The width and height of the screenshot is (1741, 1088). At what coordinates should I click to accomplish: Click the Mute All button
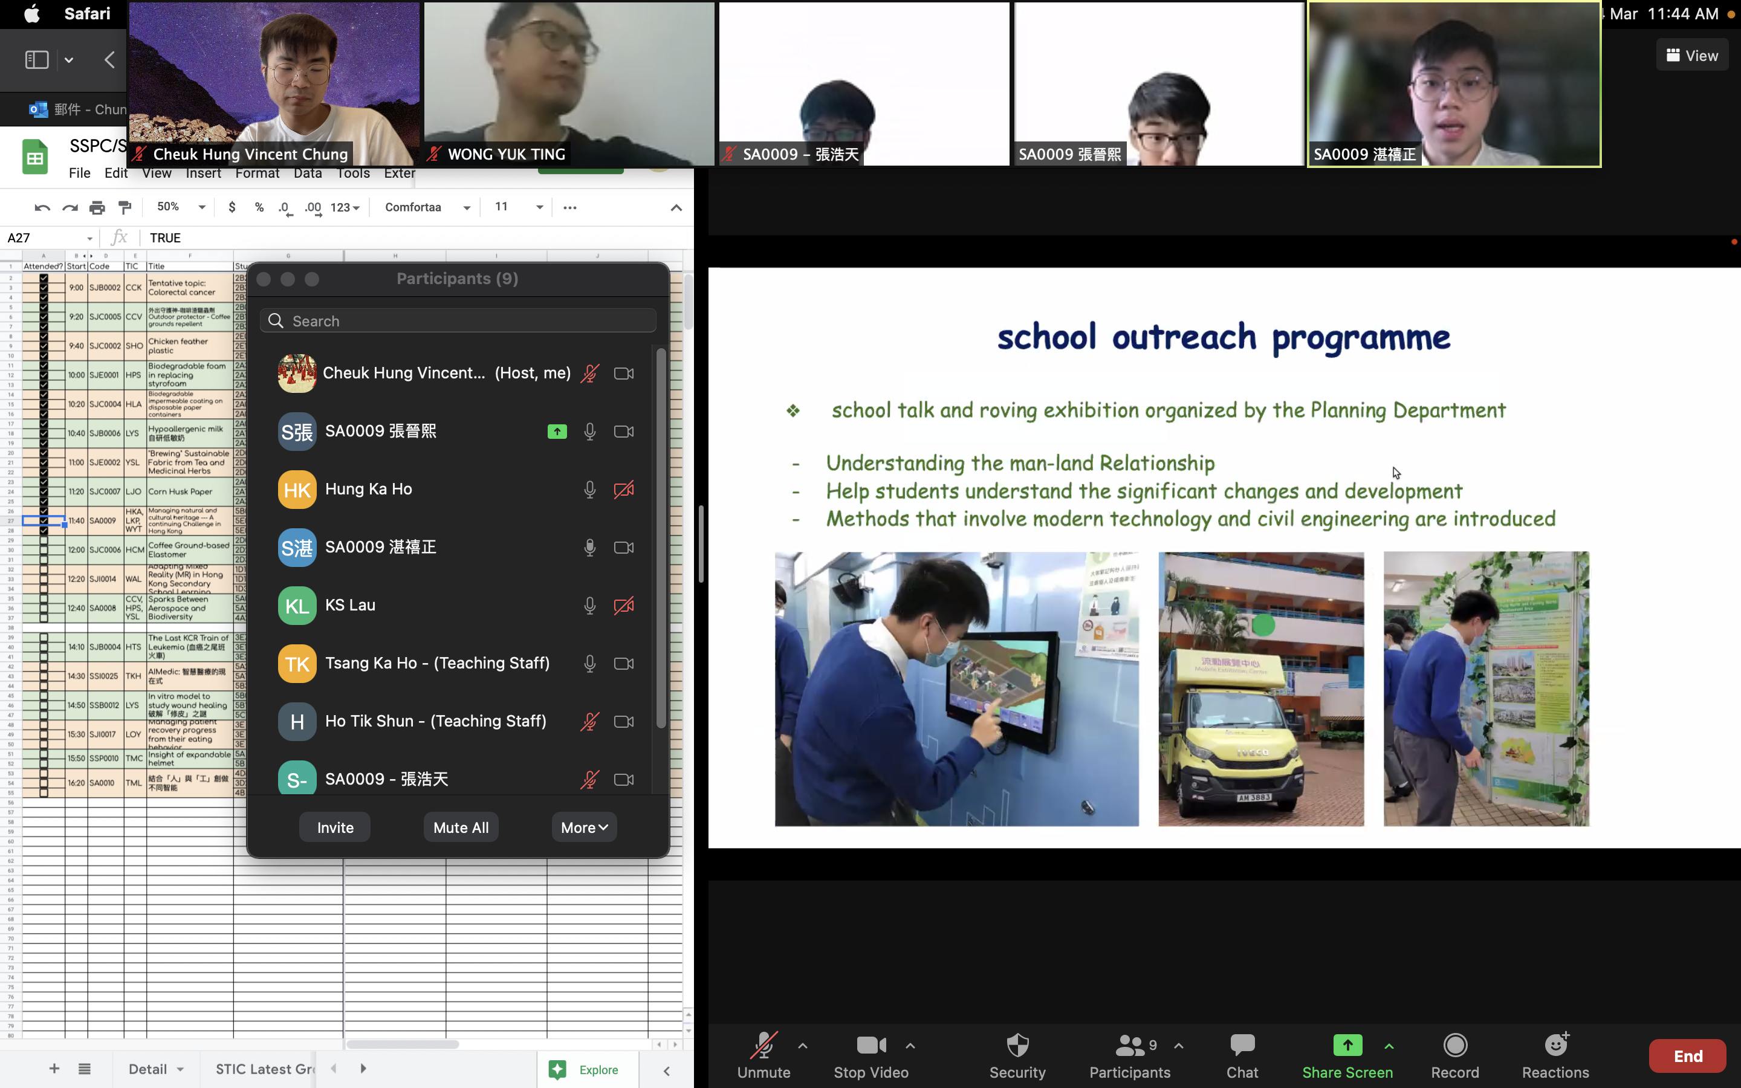[x=461, y=827]
